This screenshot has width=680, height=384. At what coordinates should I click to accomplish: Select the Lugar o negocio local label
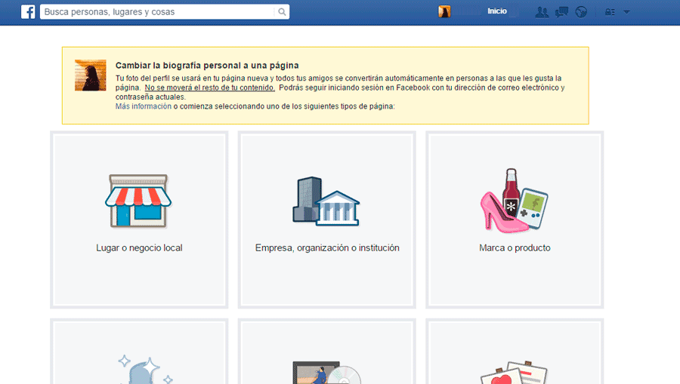click(x=139, y=247)
